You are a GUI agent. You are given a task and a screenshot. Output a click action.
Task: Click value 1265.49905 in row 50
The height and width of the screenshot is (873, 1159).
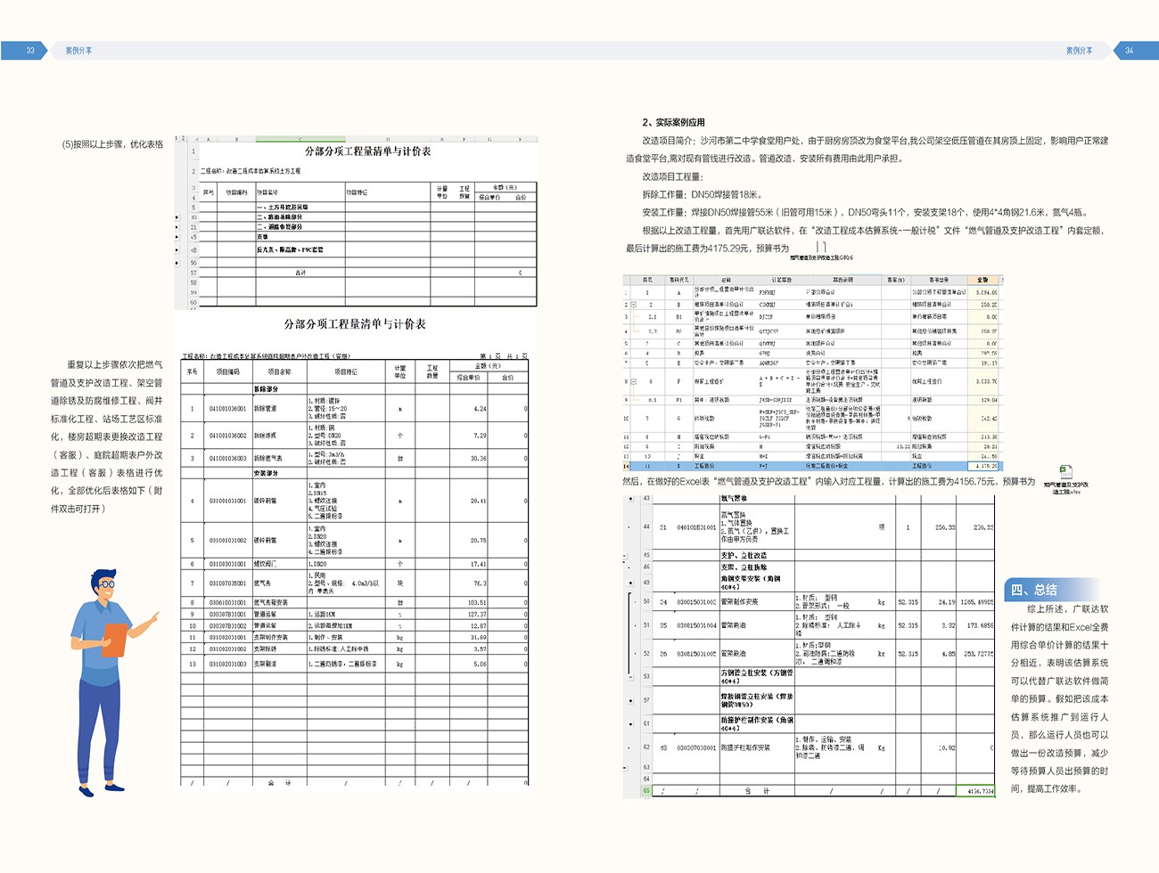pos(979,602)
